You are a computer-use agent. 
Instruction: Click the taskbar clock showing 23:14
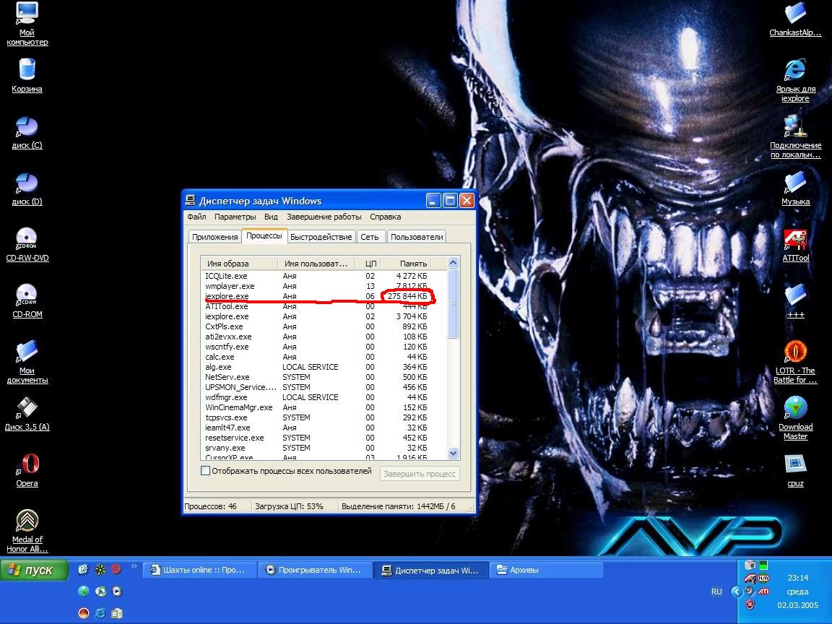tap(797, 578)
